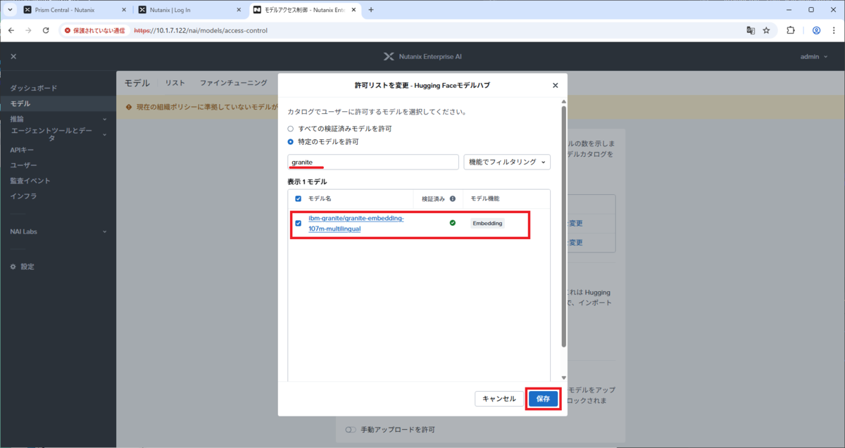The width and height of the screenshot is (845, 448).
Task: Click the modal vertical scrollbar
Action: click(563, 225)
